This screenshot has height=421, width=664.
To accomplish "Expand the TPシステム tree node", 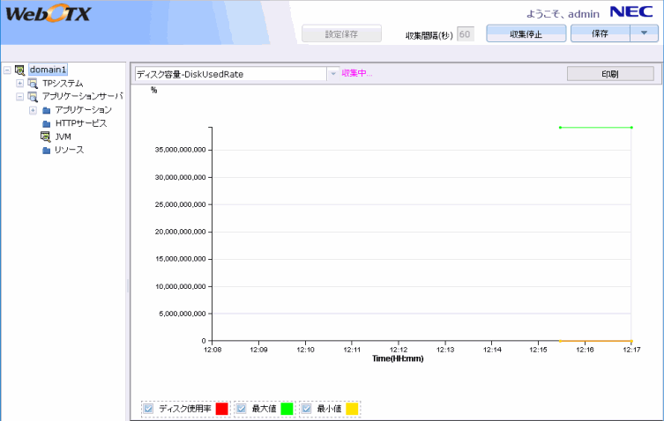I will (x=20, y=83).
